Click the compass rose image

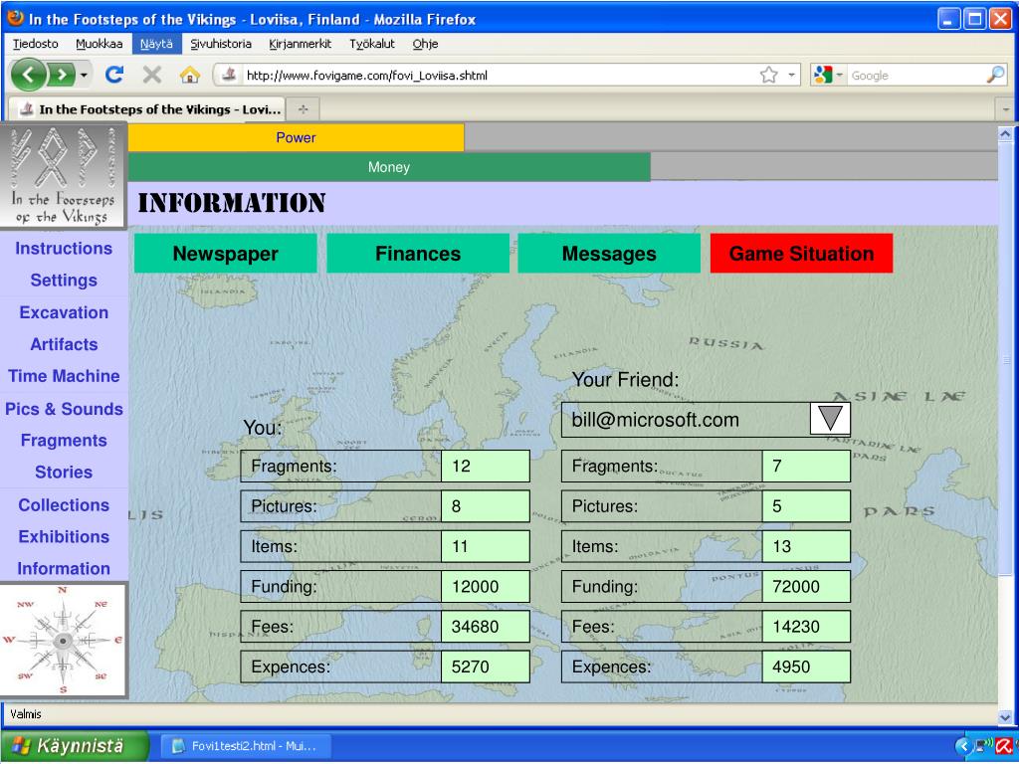tap(63, 641)
